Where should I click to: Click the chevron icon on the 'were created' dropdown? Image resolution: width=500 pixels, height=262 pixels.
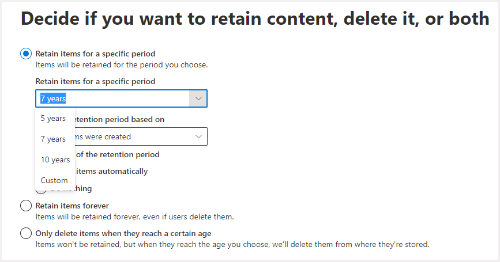tap(198, 136)
